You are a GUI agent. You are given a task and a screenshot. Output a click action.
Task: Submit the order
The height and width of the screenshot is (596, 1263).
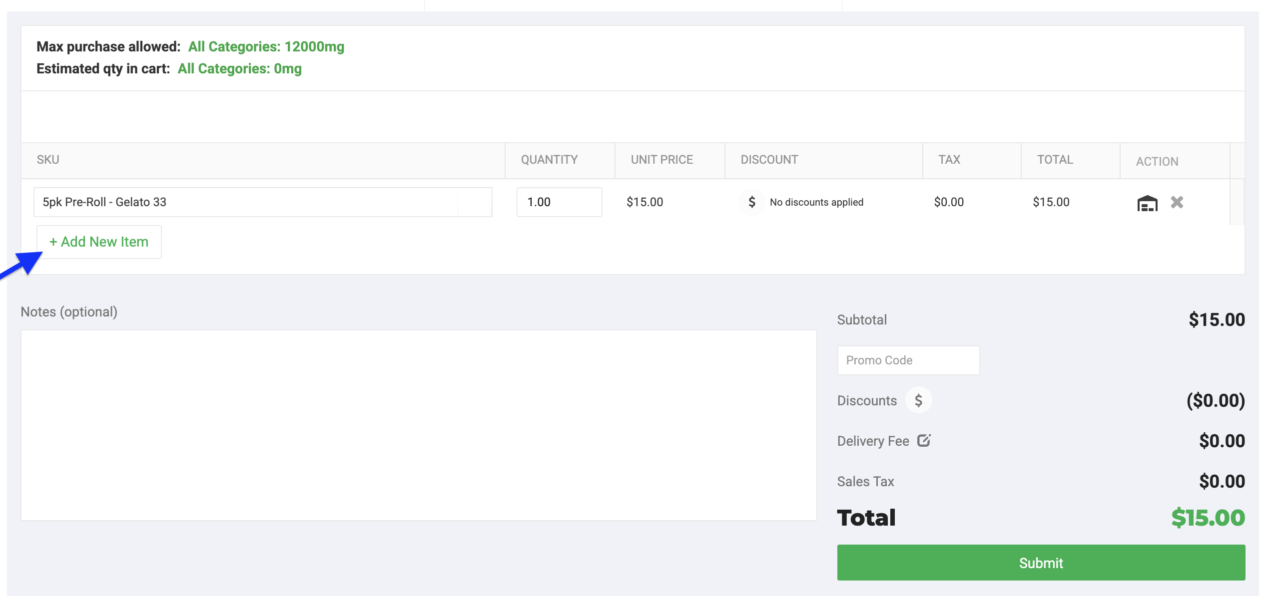coord(1041,563)
